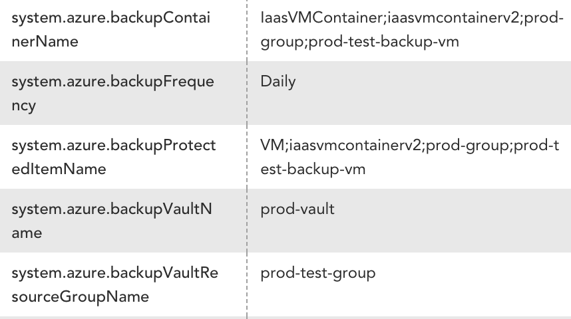Select the system.azure.backupVaultResourceGroupName property name
Viewport: 571px width, 319px height.
coord(114,284)
